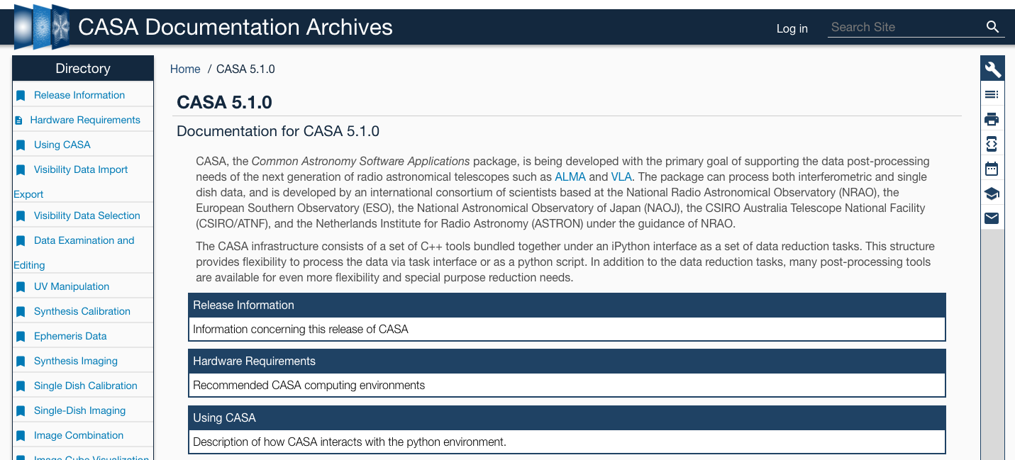Click the graduation cap icon
The width and height of the screenshot is (1015, 460).
click(x=992, y=193)
